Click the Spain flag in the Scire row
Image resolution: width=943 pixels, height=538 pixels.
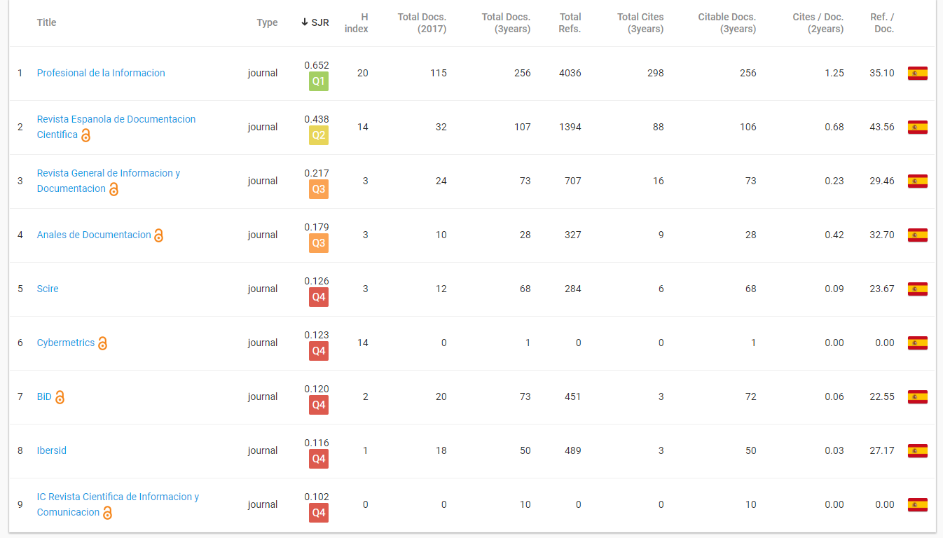917,289
